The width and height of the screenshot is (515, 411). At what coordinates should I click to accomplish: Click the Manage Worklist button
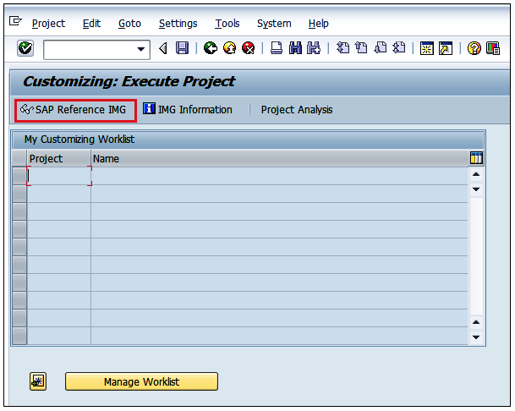click(x=141, y=381)
